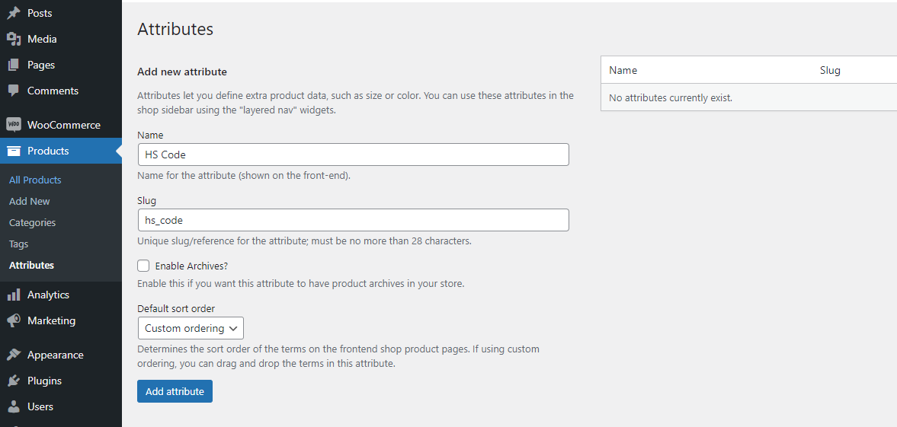Open Comments speech bubble icon
Image resolution: width=897 pixels, height=427 pixels.
tap(14, 91)
